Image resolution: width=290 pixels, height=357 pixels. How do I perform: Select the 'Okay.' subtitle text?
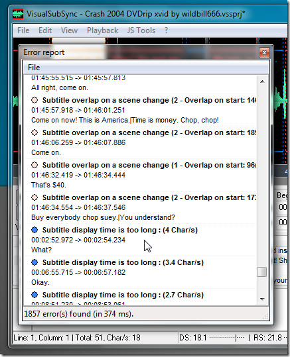pyautogui.click(x=40, y=282)
